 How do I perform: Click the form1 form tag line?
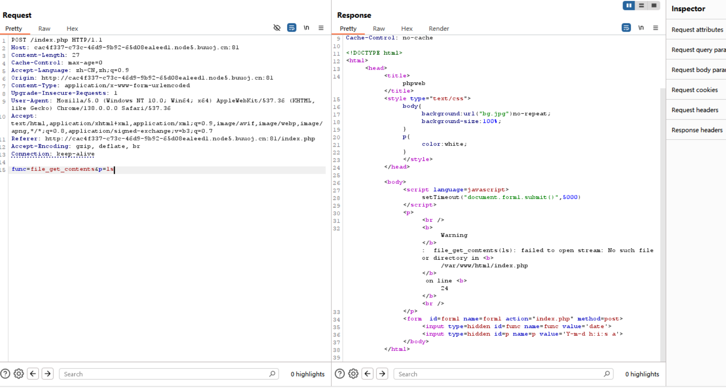pos(513,319)
